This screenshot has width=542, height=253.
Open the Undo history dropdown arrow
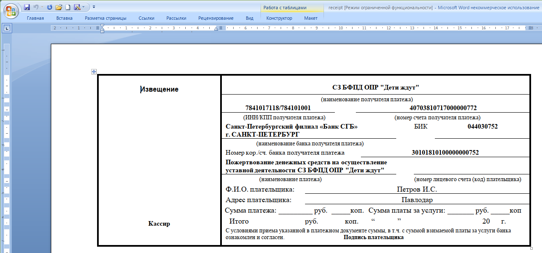(x=42, y=7)
